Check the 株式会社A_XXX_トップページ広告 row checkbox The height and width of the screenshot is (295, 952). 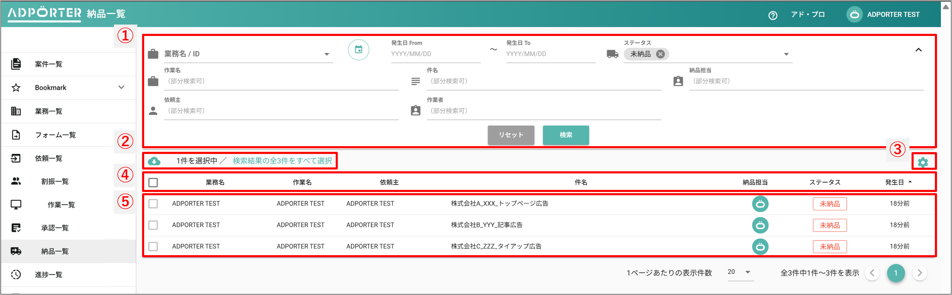pyautogui.click(x=153, y=204)
